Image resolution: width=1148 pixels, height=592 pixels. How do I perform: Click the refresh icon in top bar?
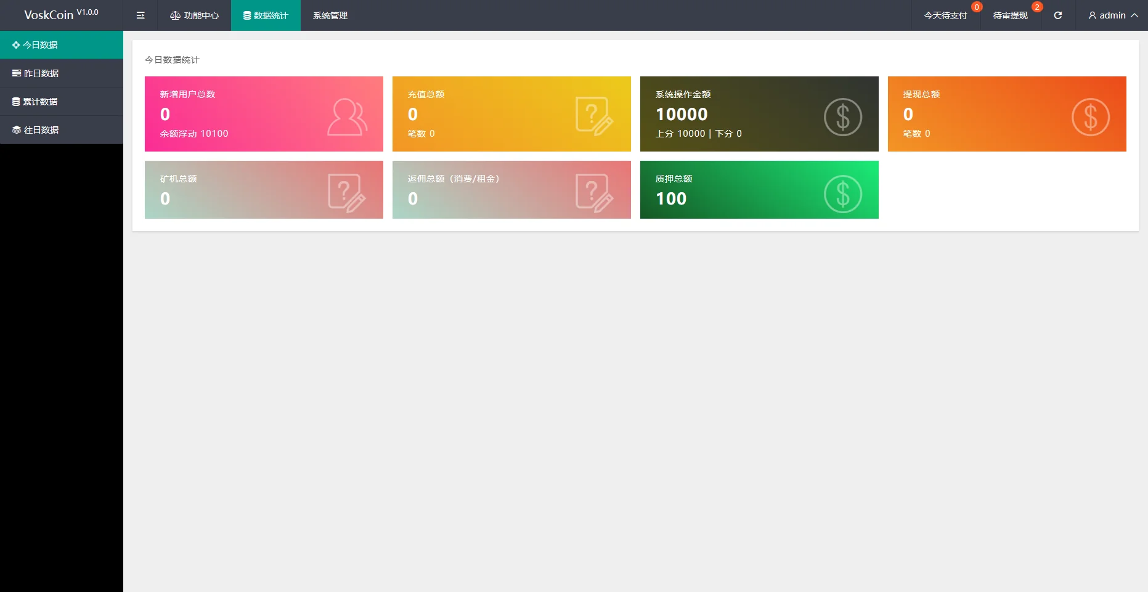[1057, 15]
